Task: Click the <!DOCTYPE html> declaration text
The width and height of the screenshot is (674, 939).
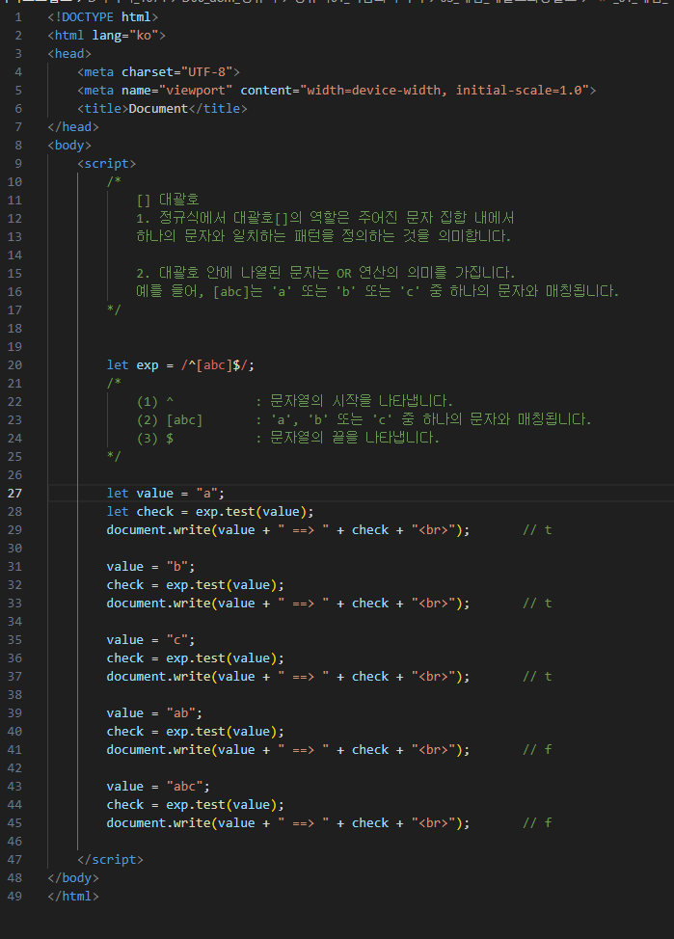Action: pos(103,17)
